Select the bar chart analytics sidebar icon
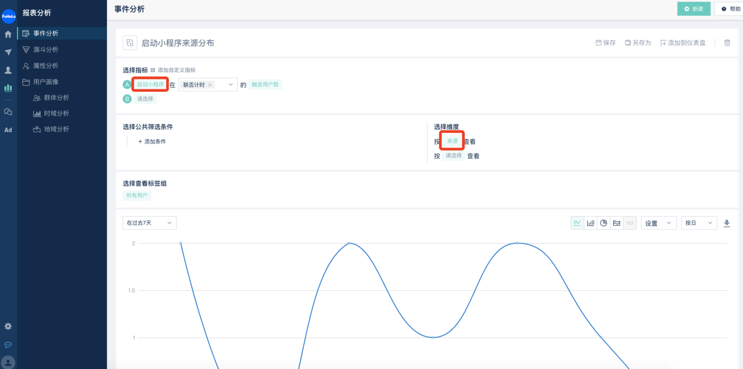The width and height of the screenshot is (743, 369). point(8,88)
